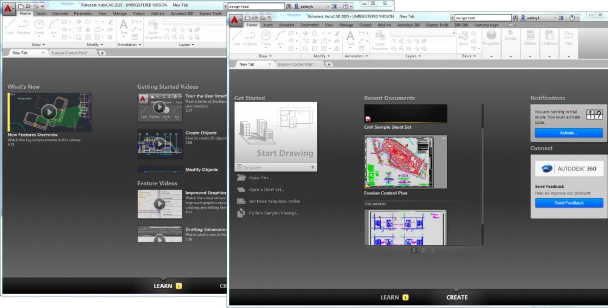
Task: Open the layer name combo box in front window
Action: pos(423,33)
